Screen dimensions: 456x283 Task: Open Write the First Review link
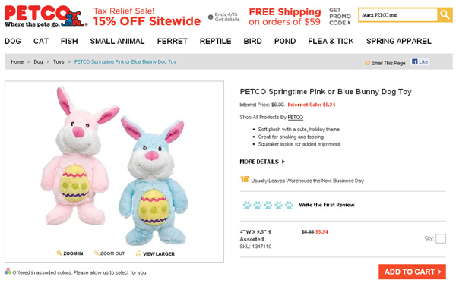point(327,205)
